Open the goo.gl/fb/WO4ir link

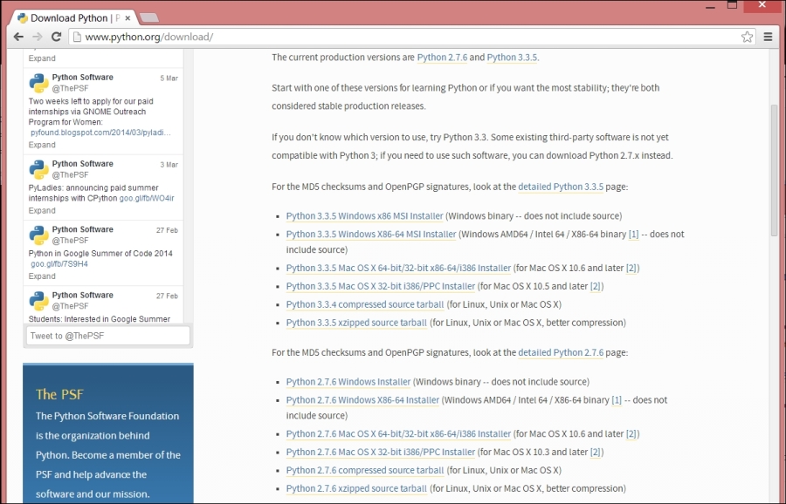[x=147, y=198]
